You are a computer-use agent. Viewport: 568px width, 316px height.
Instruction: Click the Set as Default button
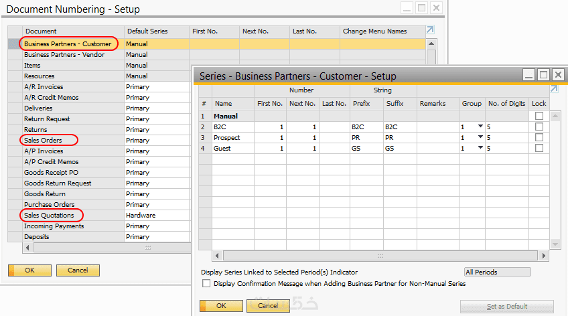tap(506, 306)
